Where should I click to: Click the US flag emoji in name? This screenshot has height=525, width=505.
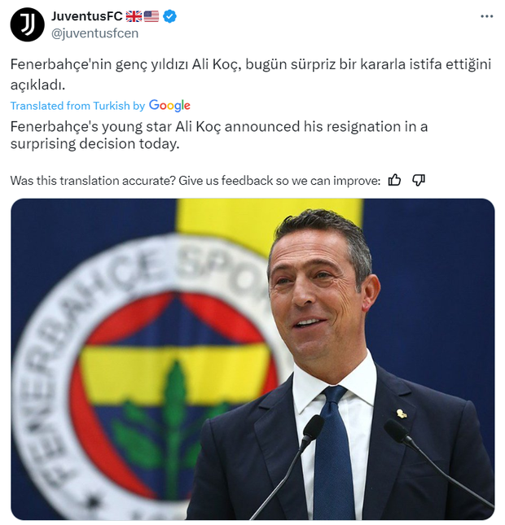151,16
